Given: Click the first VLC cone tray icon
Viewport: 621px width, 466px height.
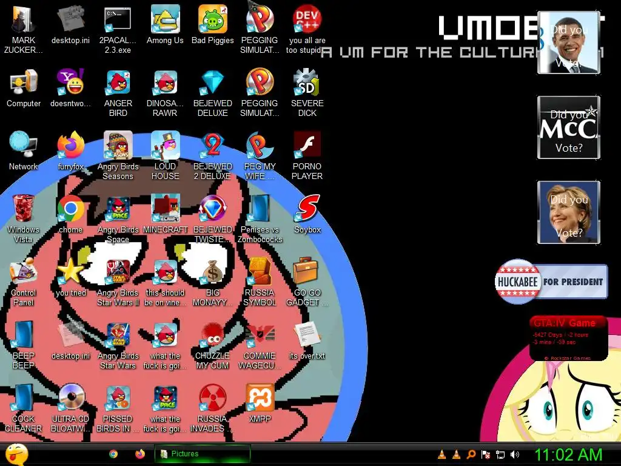Looking at the screenshot, I should pyautogui.click(x=441, y=454).
